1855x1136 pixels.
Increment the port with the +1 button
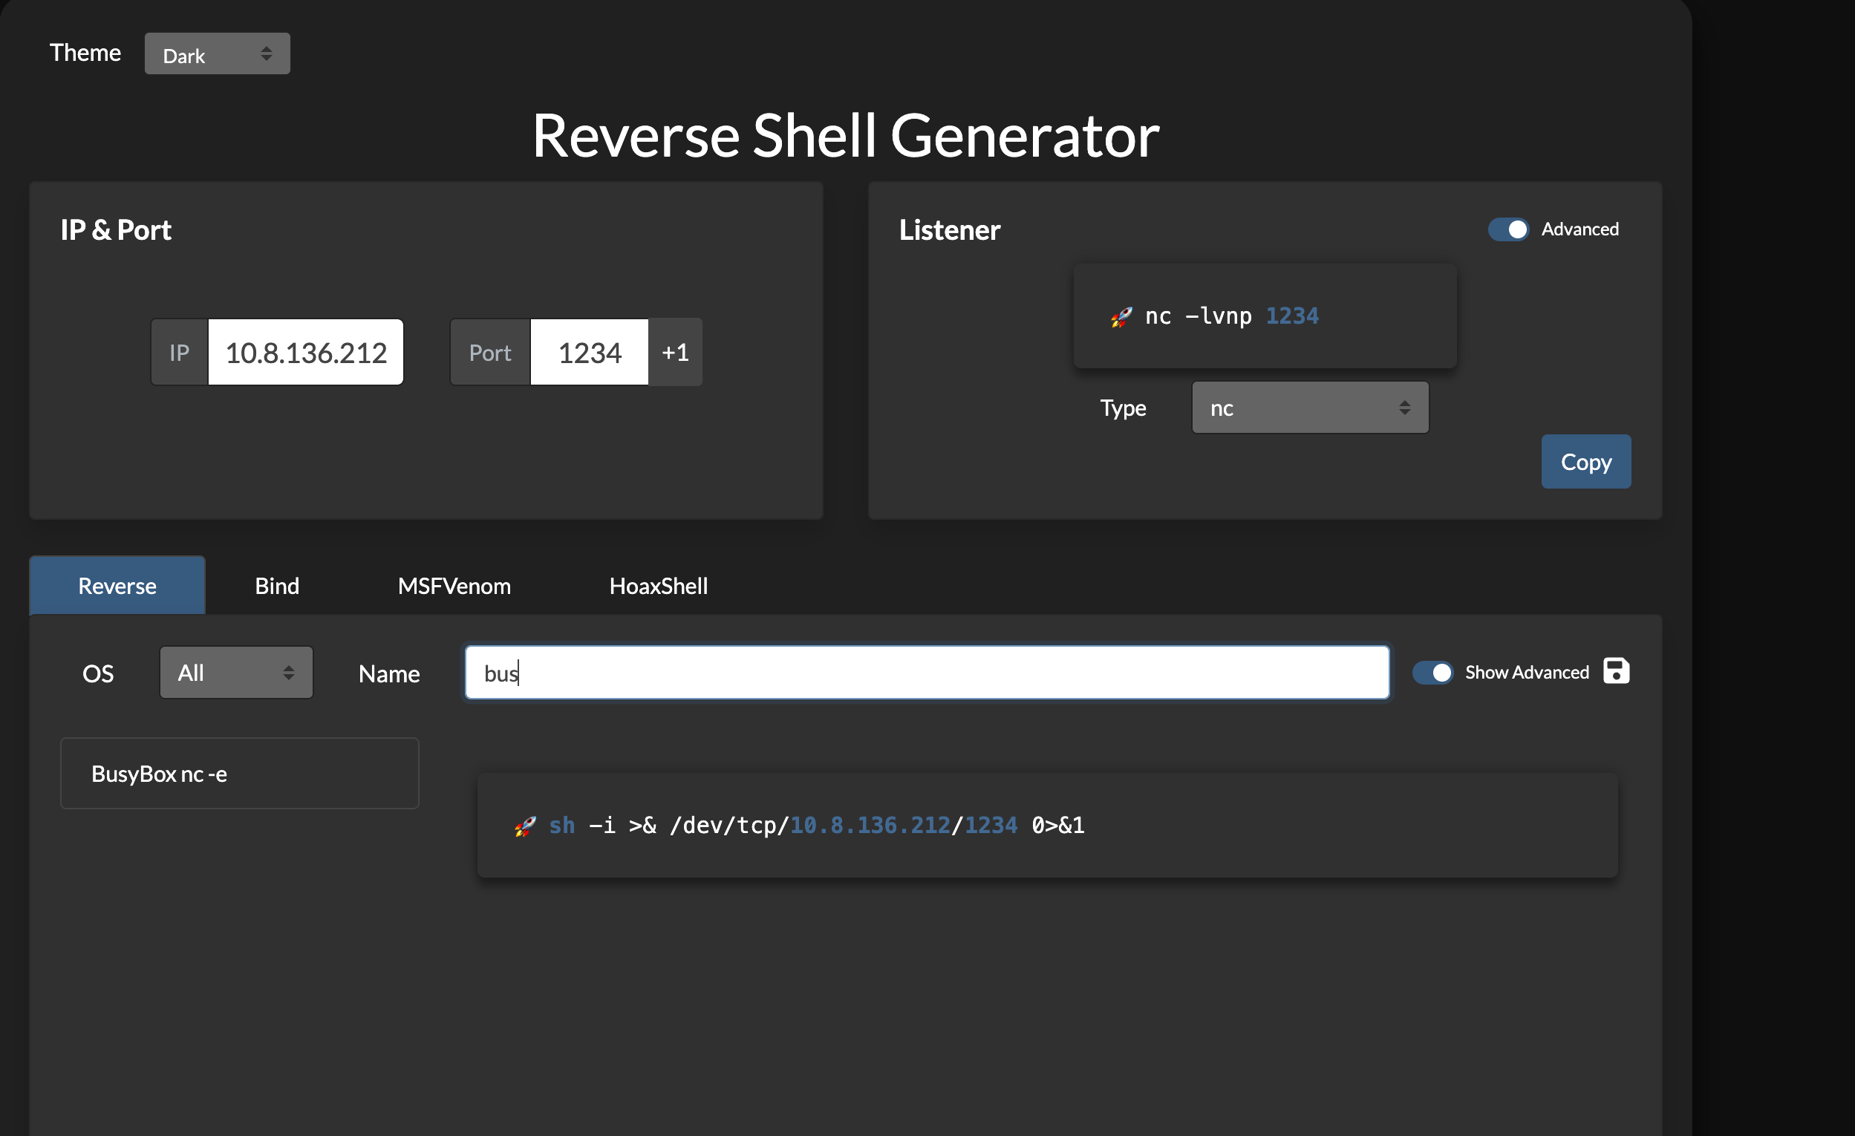(674, 353)
